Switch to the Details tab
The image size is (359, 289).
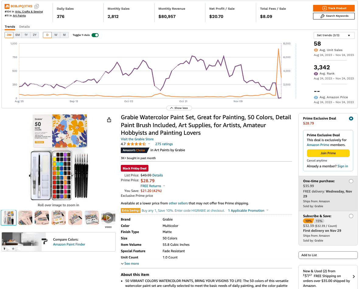tap(24, 27)
